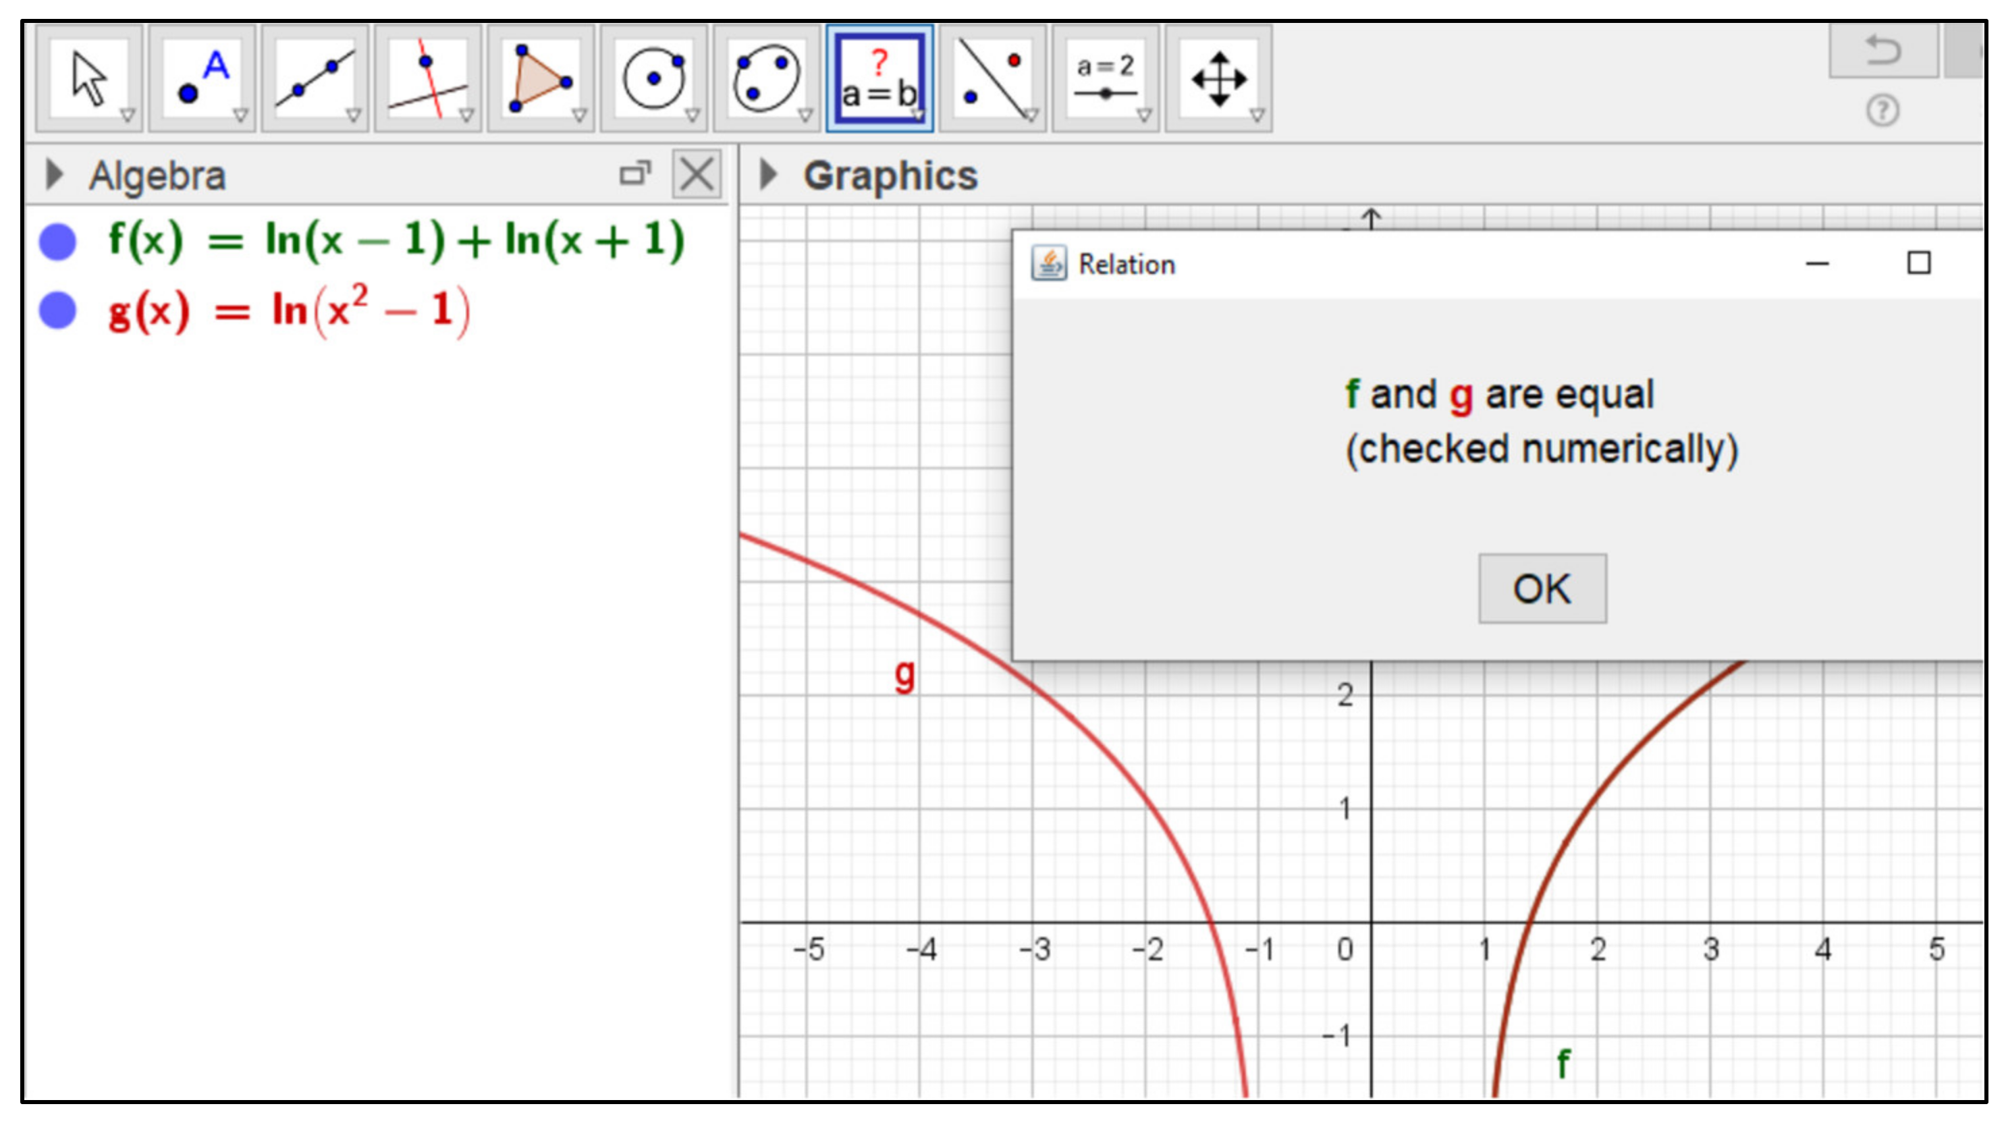
Task: Click the Undo button
Action: pos(1882,51)
